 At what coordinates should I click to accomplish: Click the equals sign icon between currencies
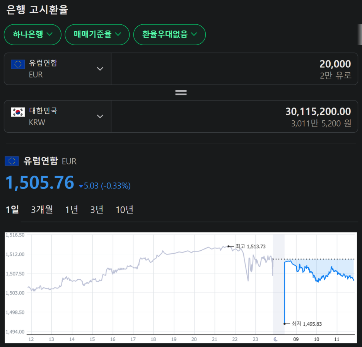coord(181,92)
